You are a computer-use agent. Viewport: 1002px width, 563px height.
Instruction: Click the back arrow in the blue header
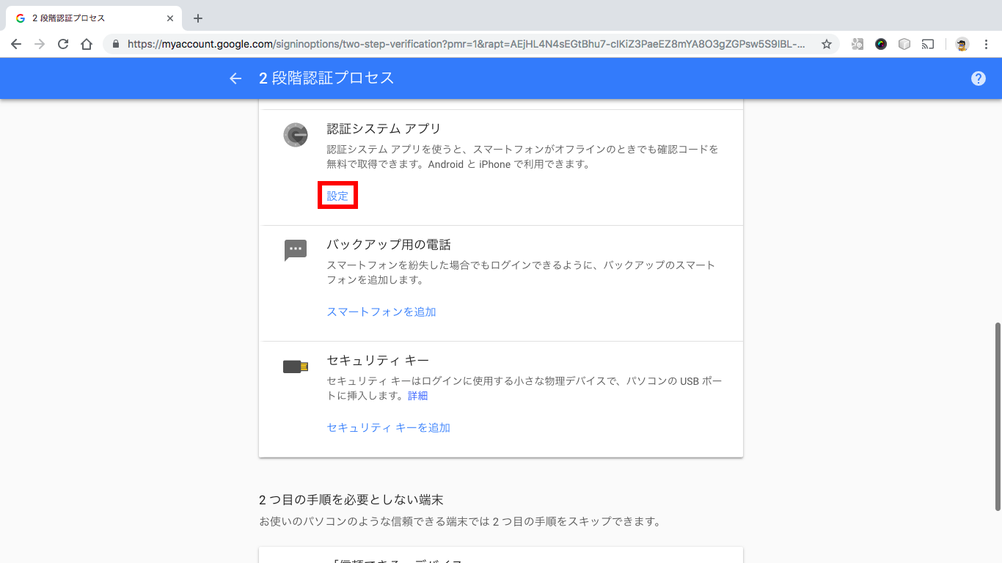(x=235, y=78)
